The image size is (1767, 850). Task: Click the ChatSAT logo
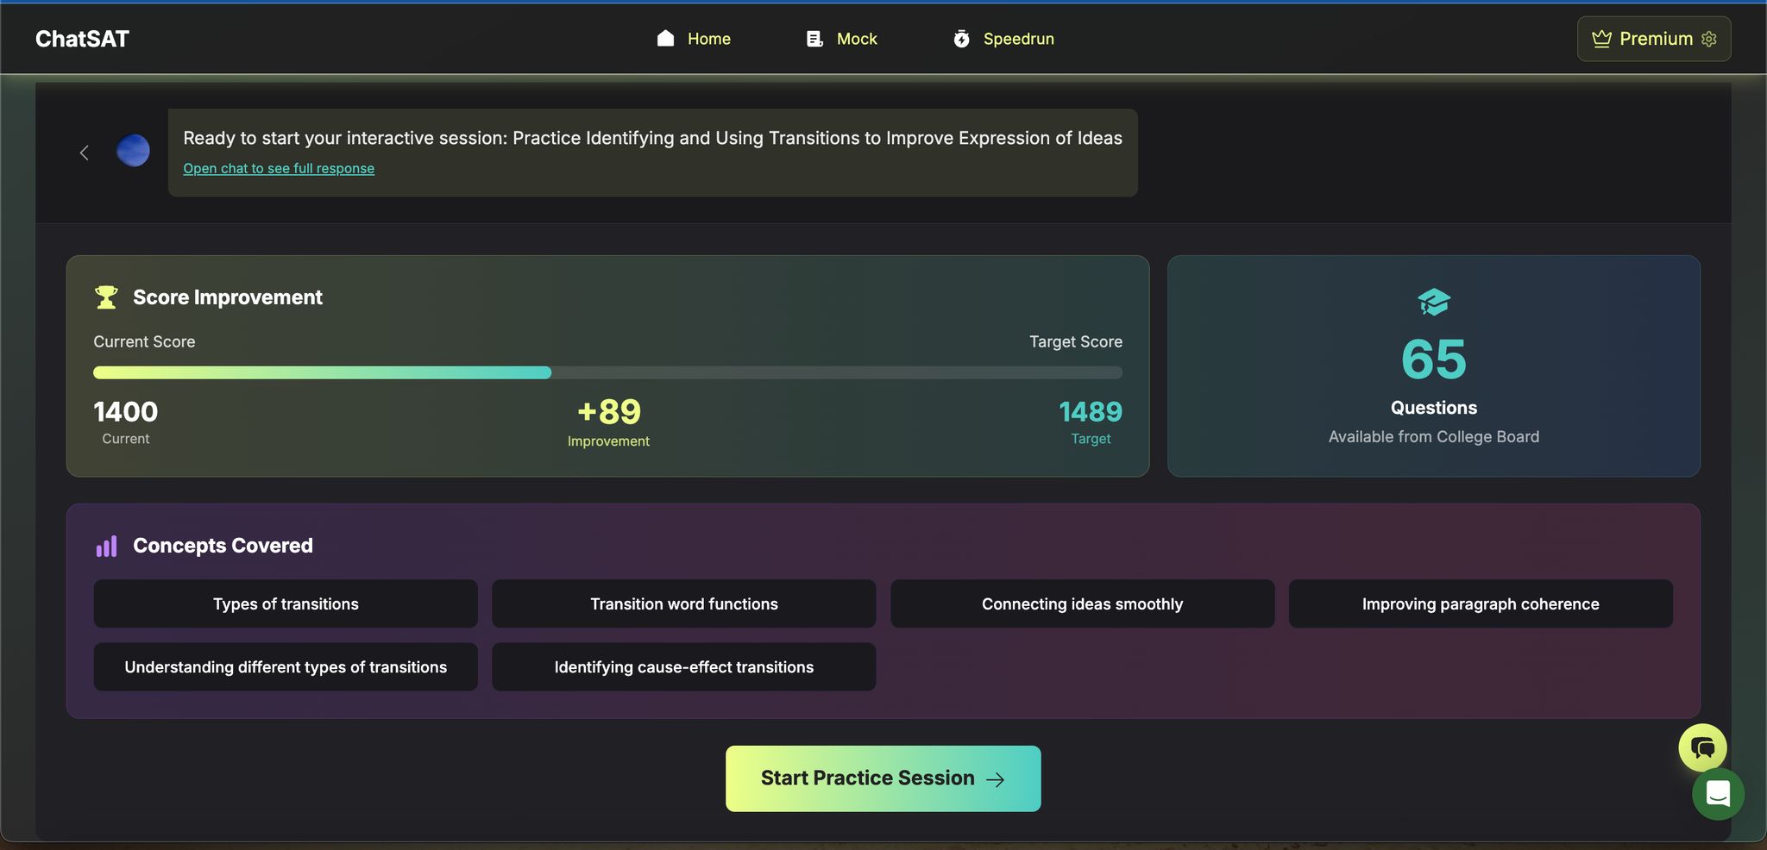(82, 39)
